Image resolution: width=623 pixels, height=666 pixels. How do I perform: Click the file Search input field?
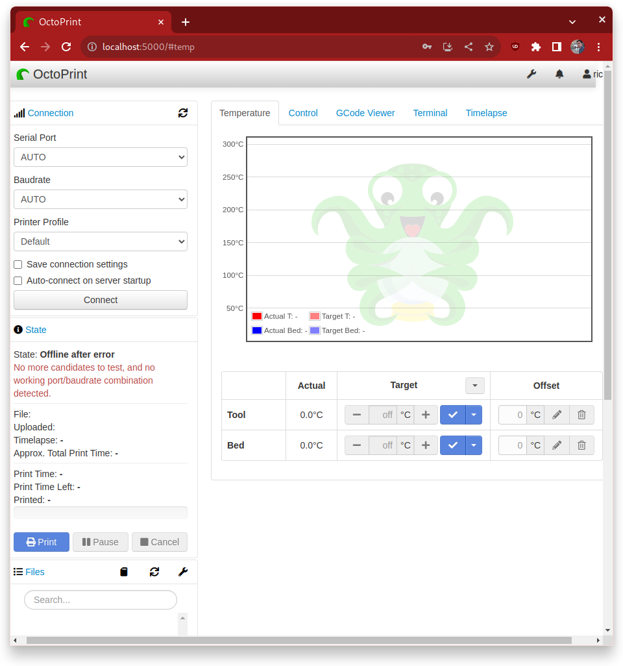(101, 600)
